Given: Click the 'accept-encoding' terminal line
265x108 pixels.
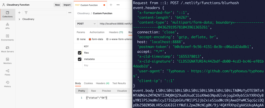Looking at the screenshot, I should 178,37.
